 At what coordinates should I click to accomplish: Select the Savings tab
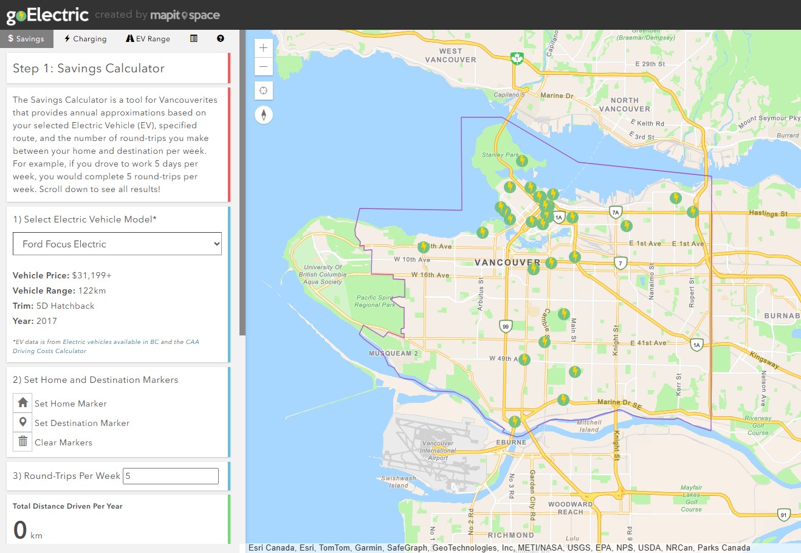click(x=26, y=39)
